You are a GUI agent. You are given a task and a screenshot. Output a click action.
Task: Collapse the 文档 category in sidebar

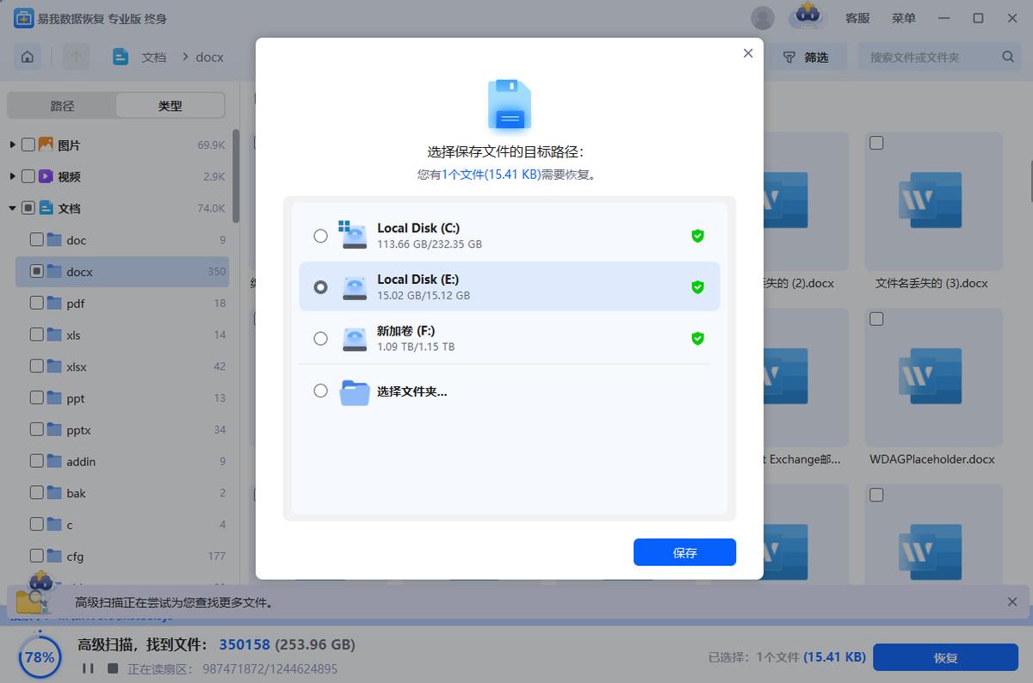pyautogui.click(x=12, y=207)
